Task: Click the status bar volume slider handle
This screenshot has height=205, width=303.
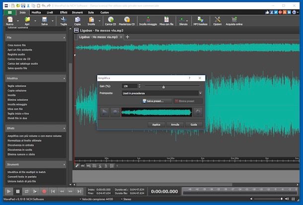Action: tap(281, 199)
